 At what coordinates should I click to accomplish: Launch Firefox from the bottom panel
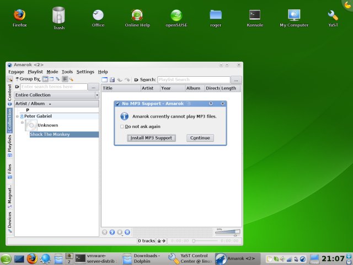[x=32, y=259]
